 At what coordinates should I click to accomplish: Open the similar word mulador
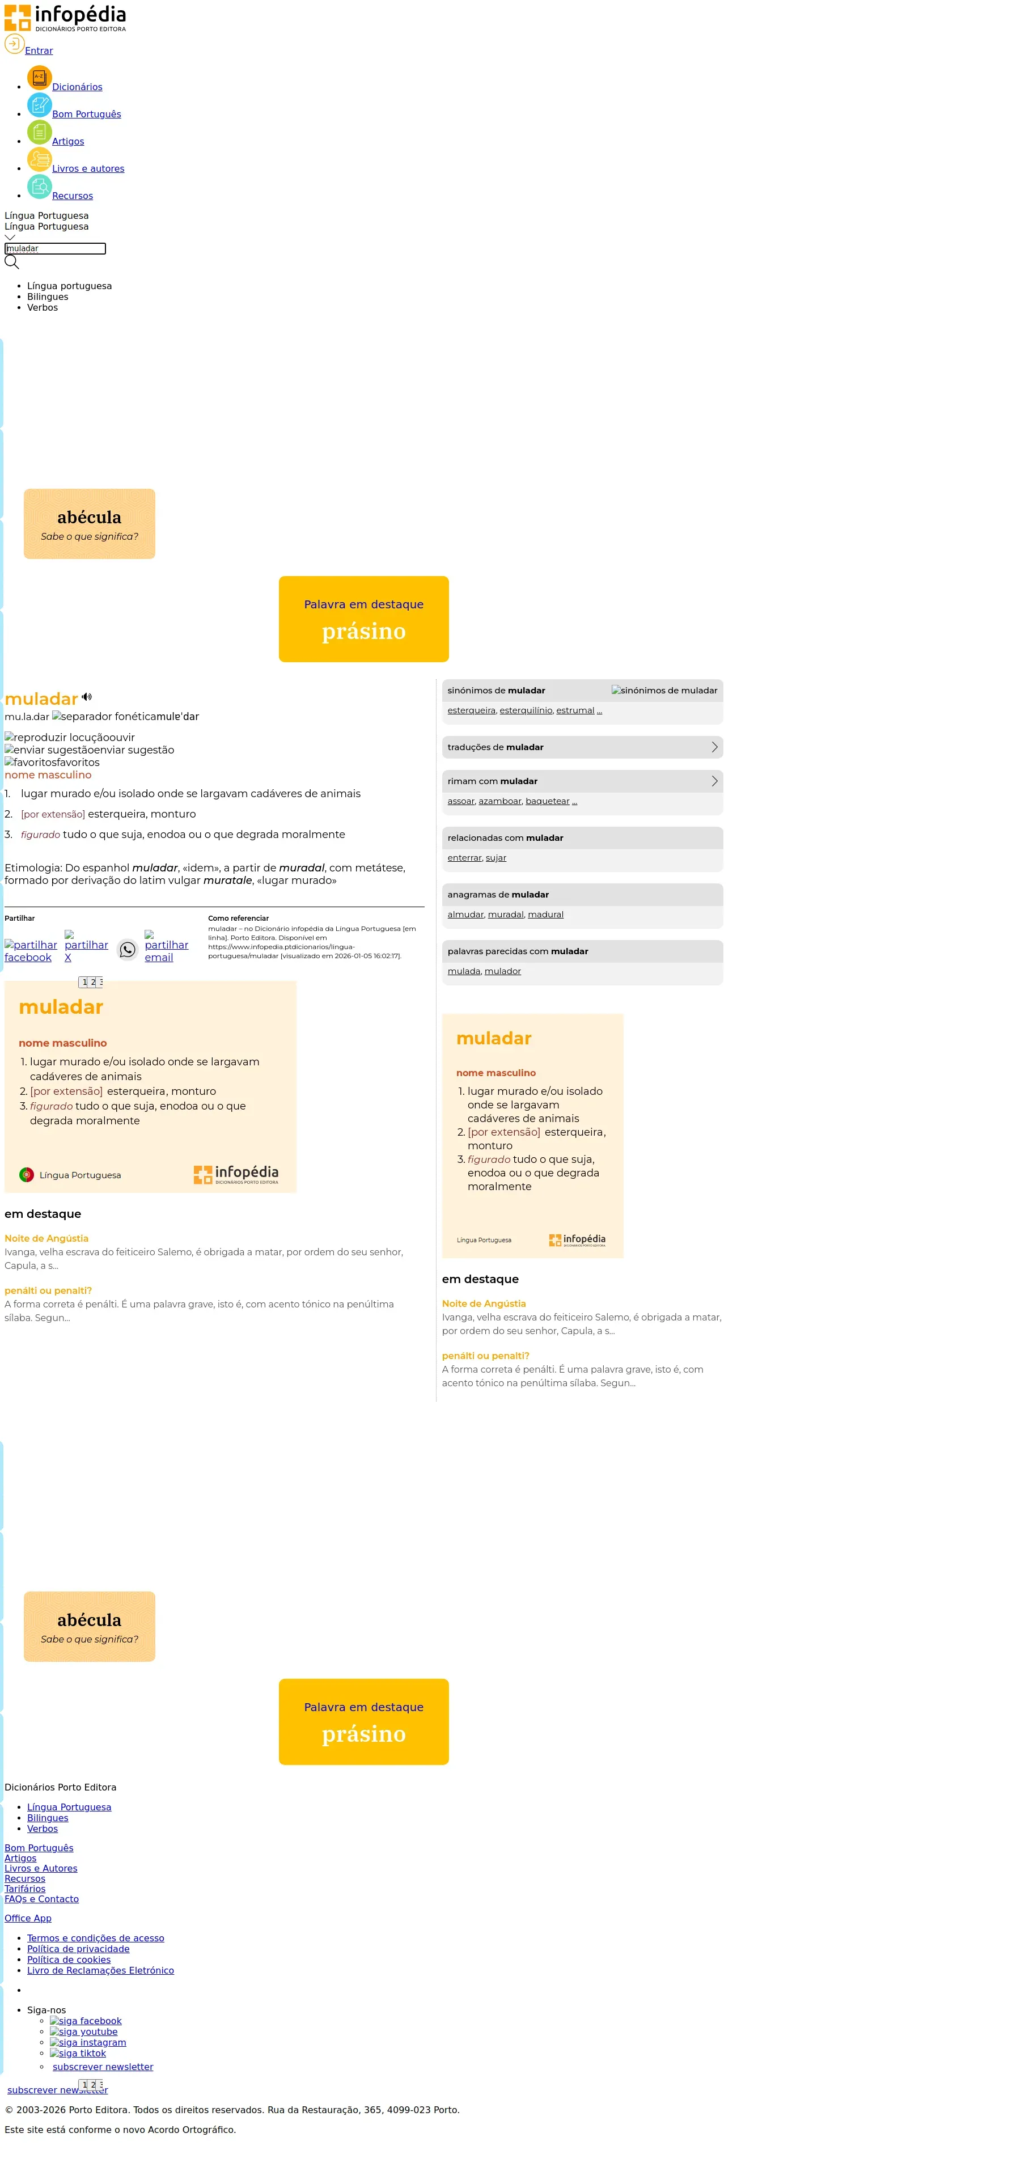tap(503, 972)
